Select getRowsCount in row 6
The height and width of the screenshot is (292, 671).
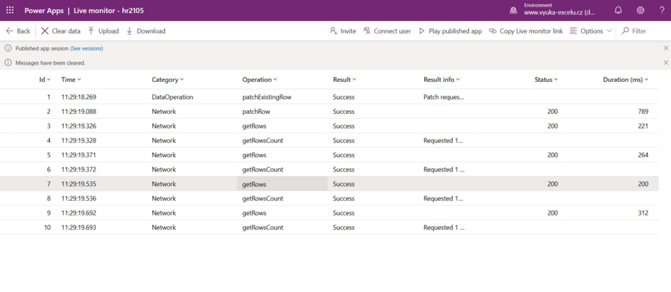[263, 170]
